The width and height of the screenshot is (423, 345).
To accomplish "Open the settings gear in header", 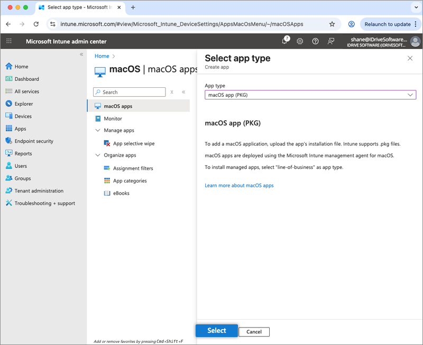I will [x=300, y=41].
